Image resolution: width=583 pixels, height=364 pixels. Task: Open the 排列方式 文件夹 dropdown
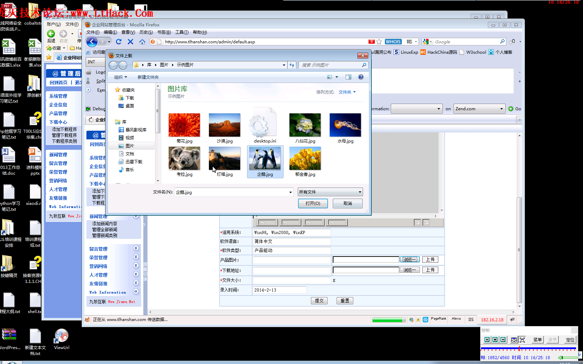pyautogui.click(x=347, y=92)
